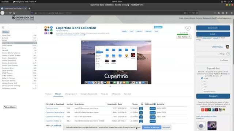Toggle reader view icon in address bar
This screenshot has width=234, height=131.
[x=185, y=13]
